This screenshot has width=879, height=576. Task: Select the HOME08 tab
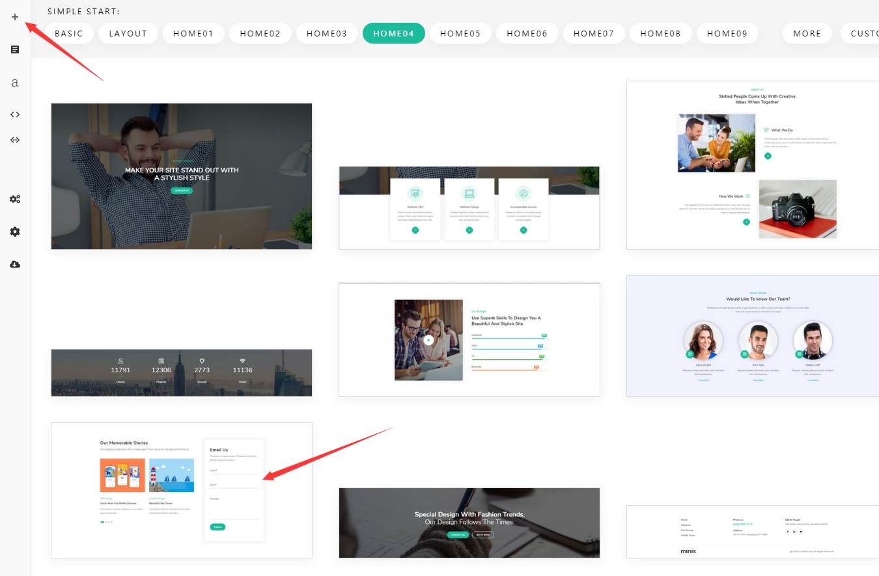point(661,33)
